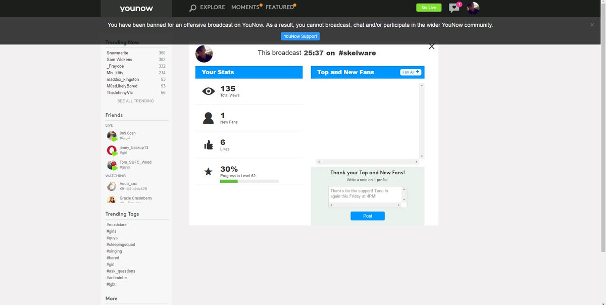Open friend Tom_SUFC_Wood live broadcast
This screenshot has height=305, width=606.
pyautogui.click(x=135, y=162)
